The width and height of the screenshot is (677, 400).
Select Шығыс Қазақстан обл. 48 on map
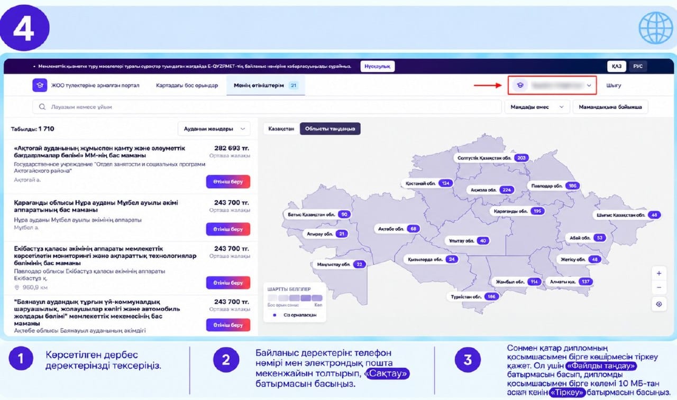click(628, 215)
